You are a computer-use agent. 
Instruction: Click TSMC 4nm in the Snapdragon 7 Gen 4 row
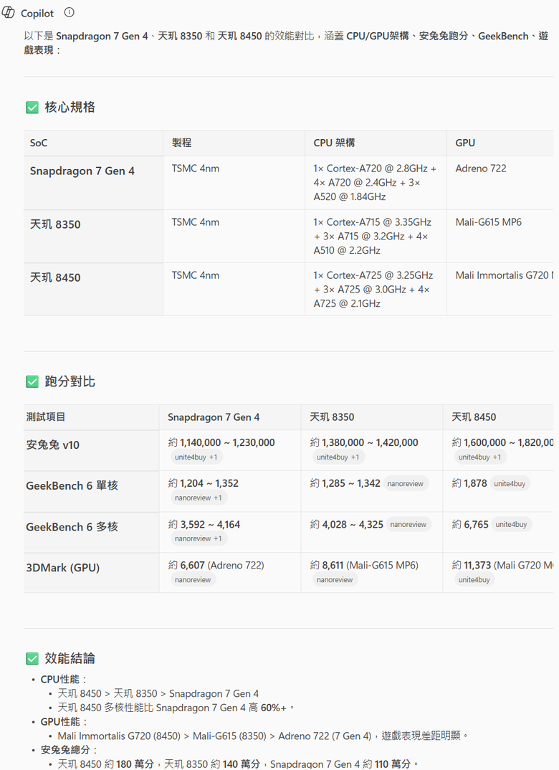click(196, 168)
